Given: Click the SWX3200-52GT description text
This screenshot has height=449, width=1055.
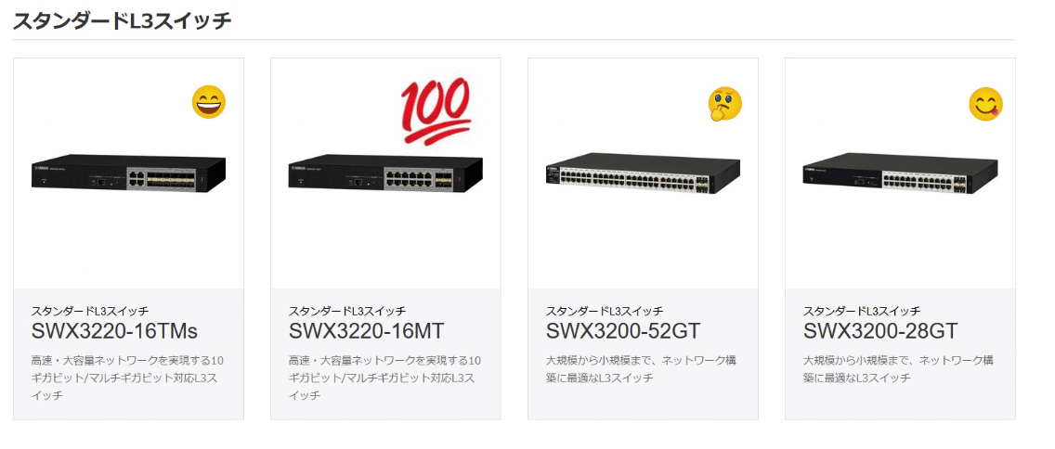Looking at the screenshot, I should click(641, 368).
